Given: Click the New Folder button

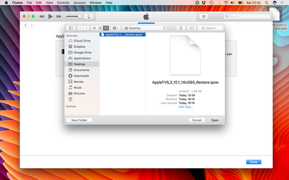Looking at the screenshot, I should tap(79, 120).
